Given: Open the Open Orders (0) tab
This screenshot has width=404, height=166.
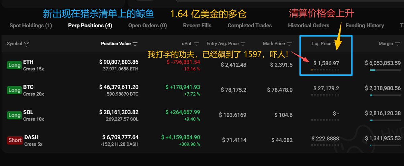Looking at the screenshot, I should click(x=148, y=26).
